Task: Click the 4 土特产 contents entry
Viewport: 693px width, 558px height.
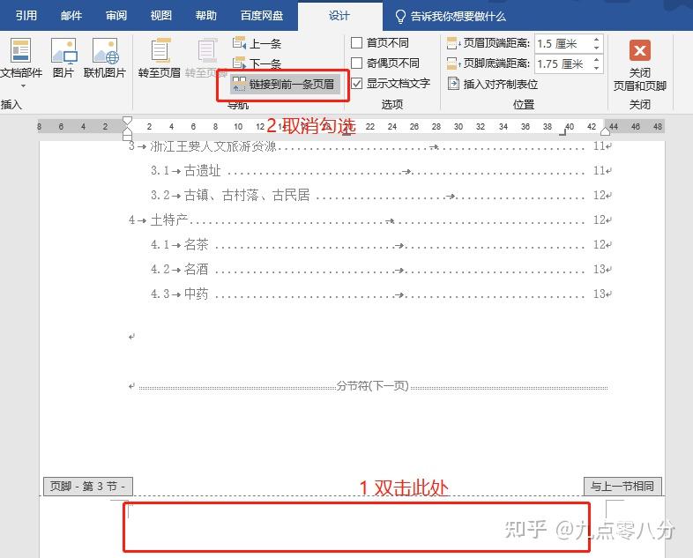Action: pyautogui.click(x=369, y=219)
